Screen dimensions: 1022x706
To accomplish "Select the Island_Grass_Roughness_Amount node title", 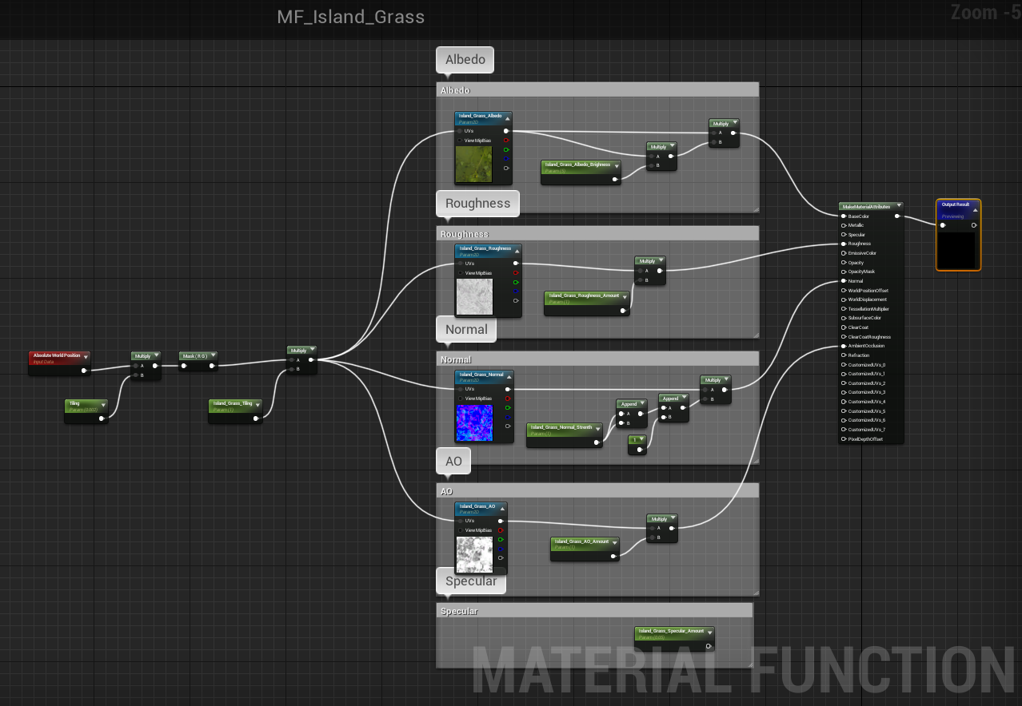I will 585,295.
